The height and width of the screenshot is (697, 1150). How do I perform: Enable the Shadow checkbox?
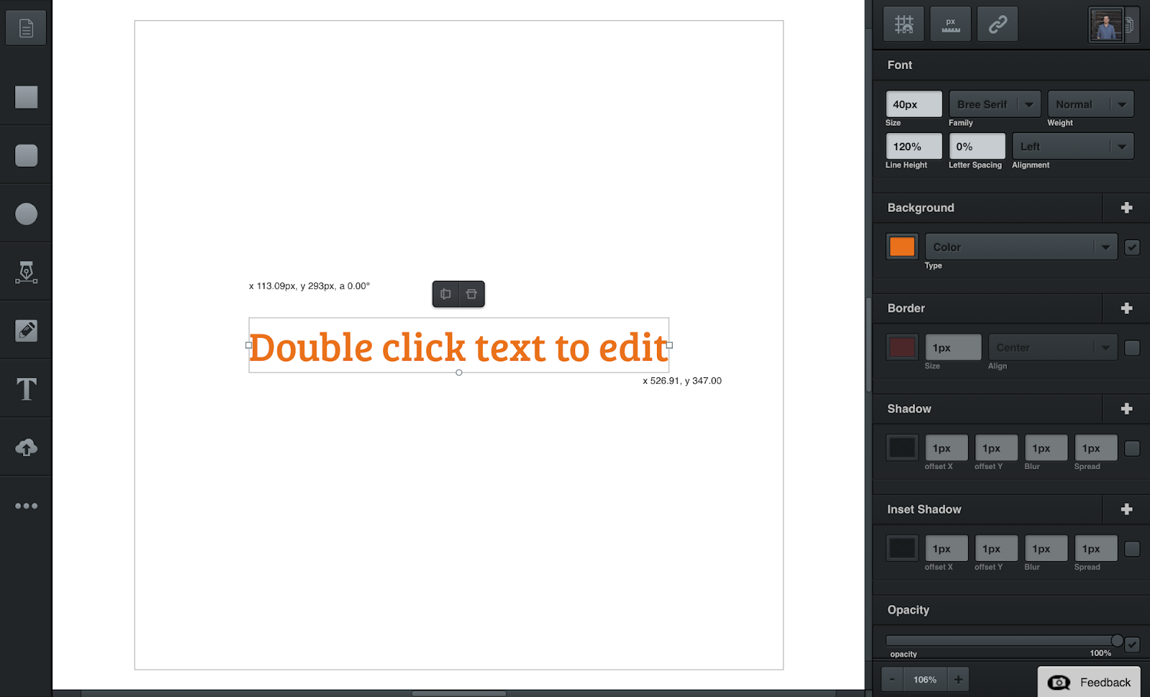pos(1132,448)
